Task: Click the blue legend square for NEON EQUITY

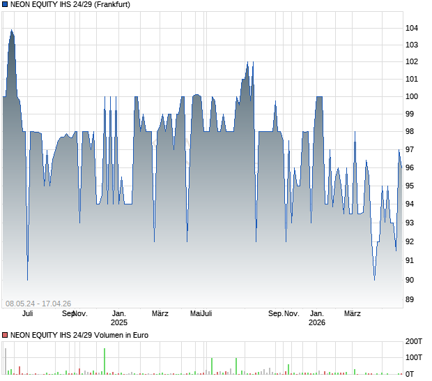Action: click(5, 4)
